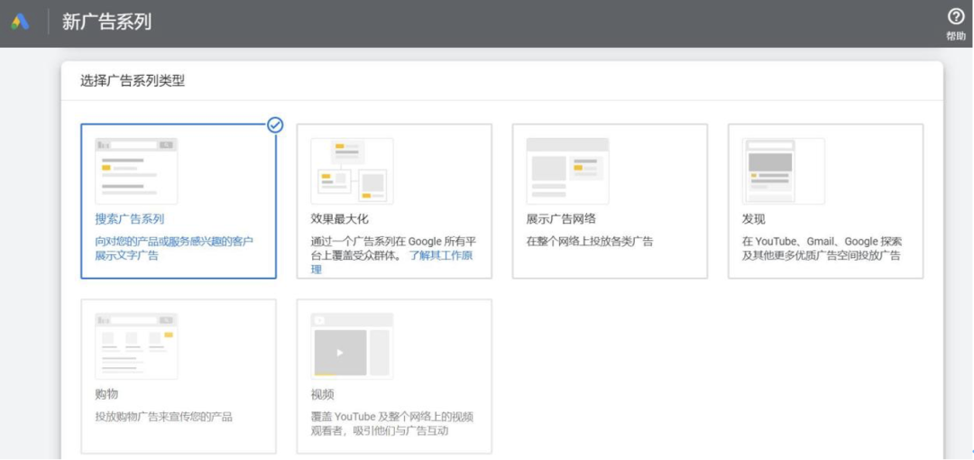Select the 视频 campaign type card
The height and width of the screenshot is (460, 974).
[x=394, y=377]
